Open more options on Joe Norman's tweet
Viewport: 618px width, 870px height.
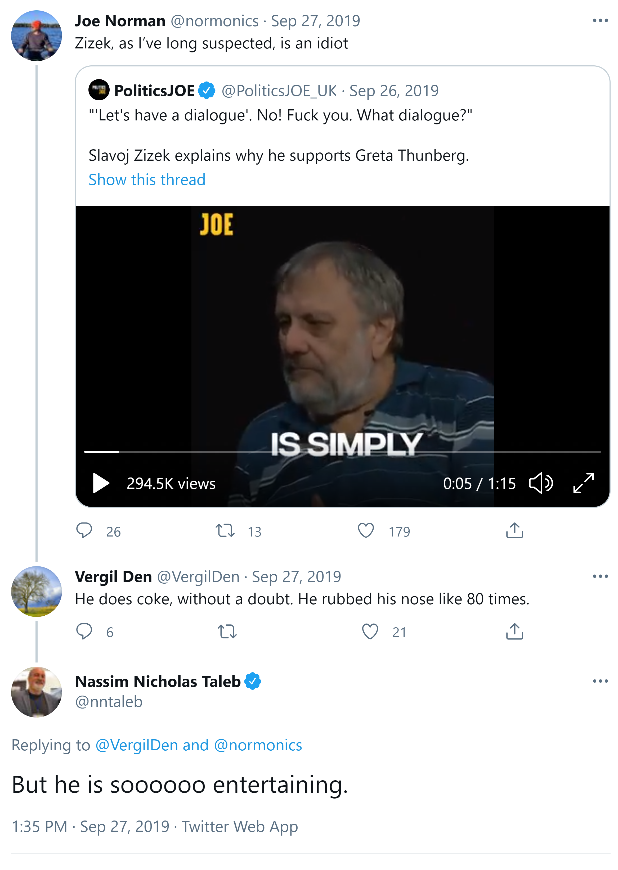tap(600, 21)
